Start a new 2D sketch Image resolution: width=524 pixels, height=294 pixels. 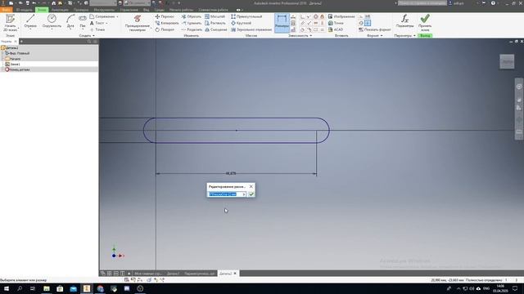point(10,23)
